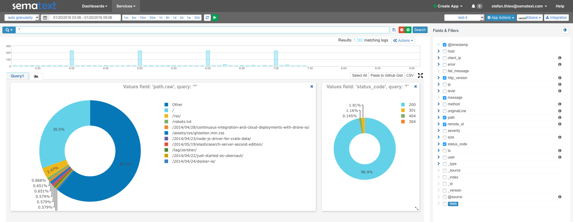The height and width of the screenshot is (222, 573).
Task: Check the severity field checkbox
Action: click(x=445, y=131)
